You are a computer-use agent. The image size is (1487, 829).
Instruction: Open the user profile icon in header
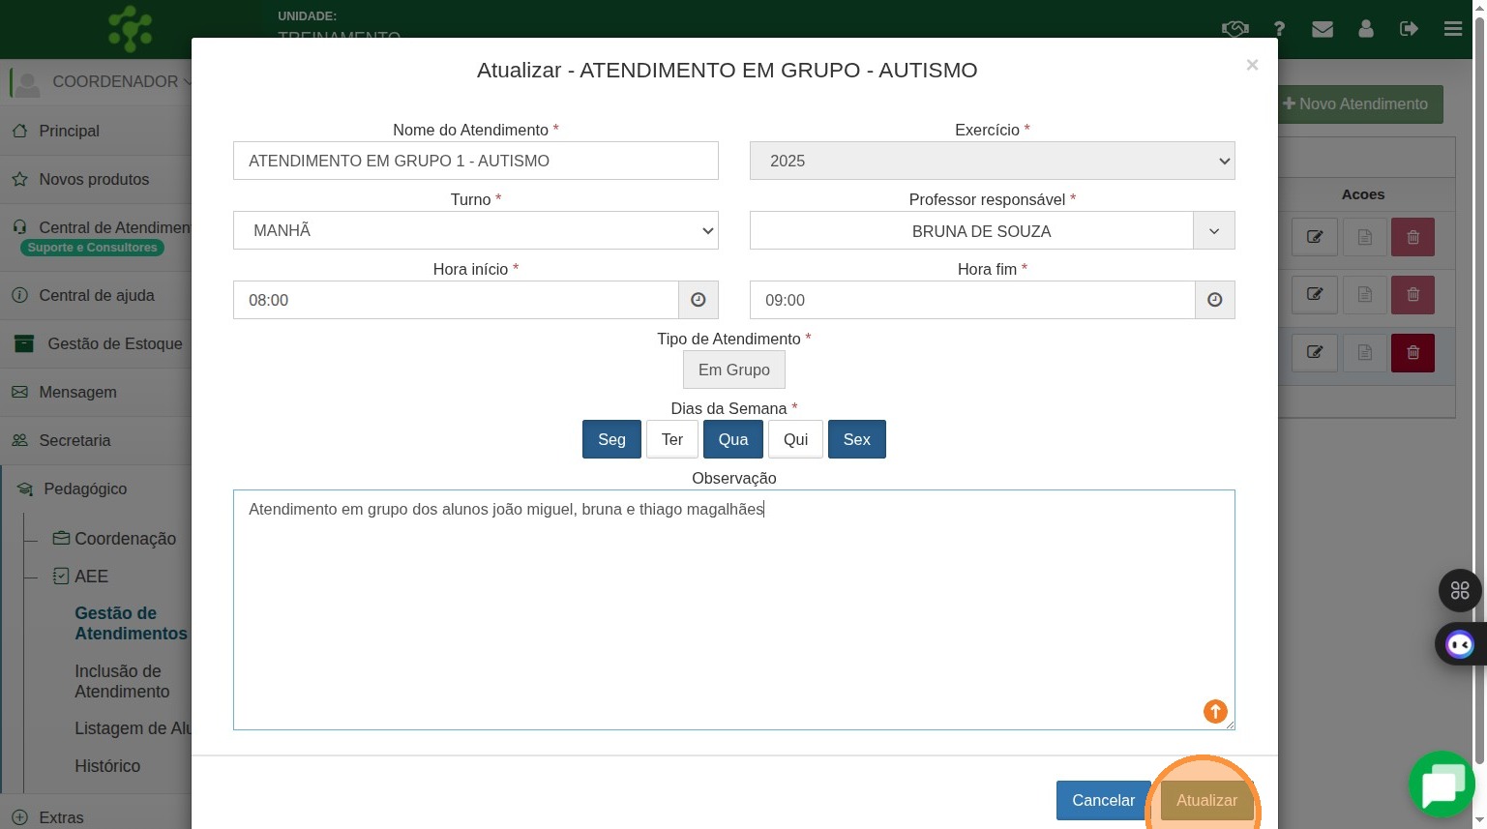(x=1366, y=29)
